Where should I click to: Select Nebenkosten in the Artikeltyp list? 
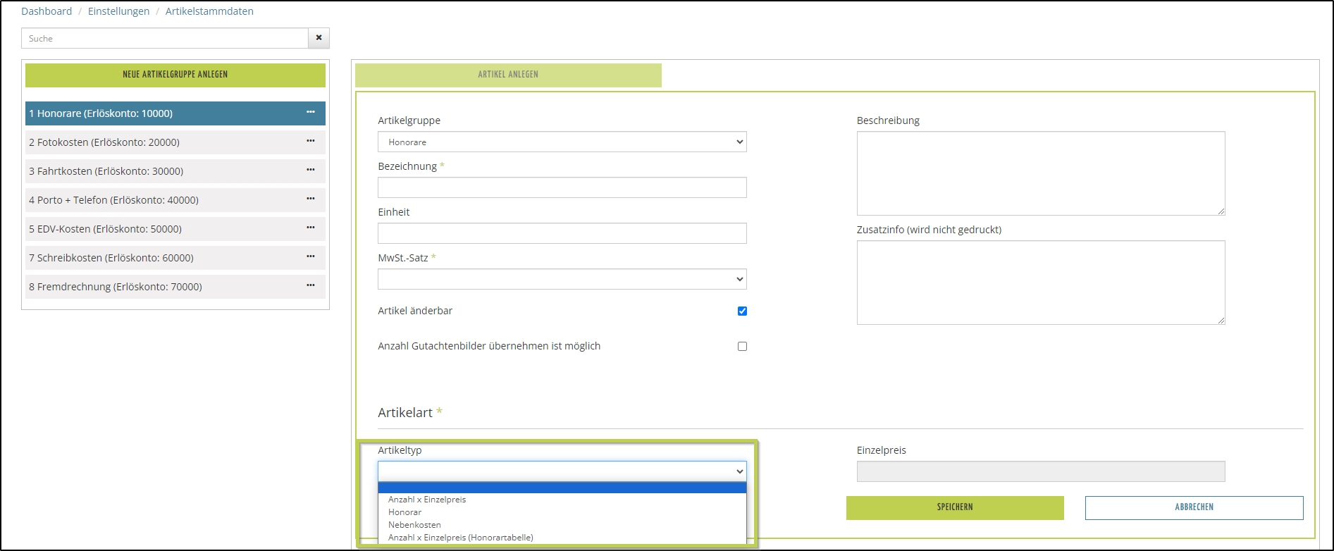pos(414,525)
